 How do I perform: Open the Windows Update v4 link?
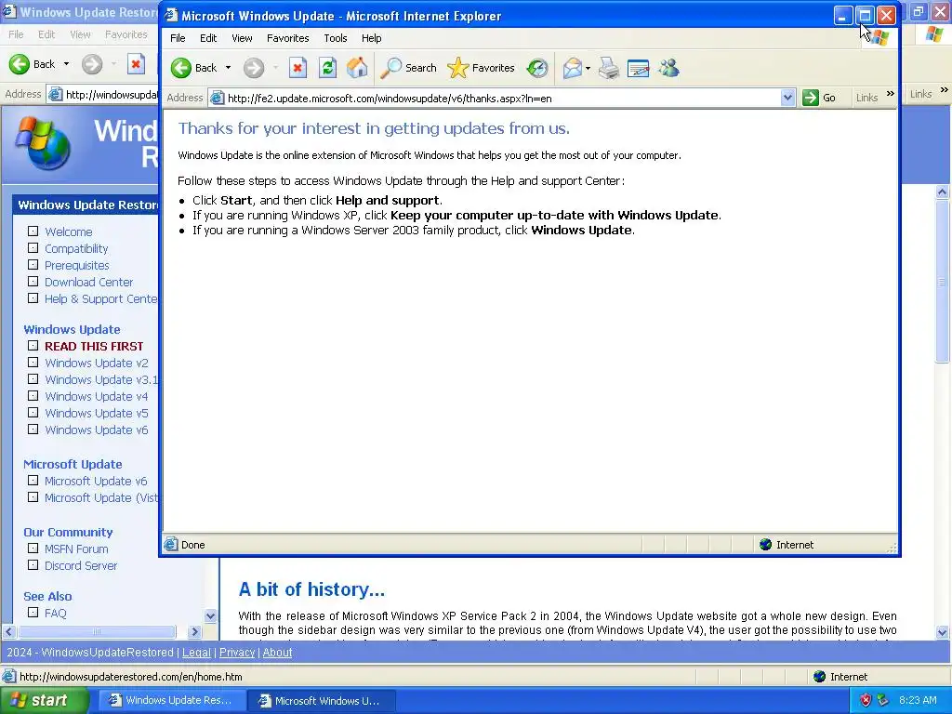coord(96,396)
